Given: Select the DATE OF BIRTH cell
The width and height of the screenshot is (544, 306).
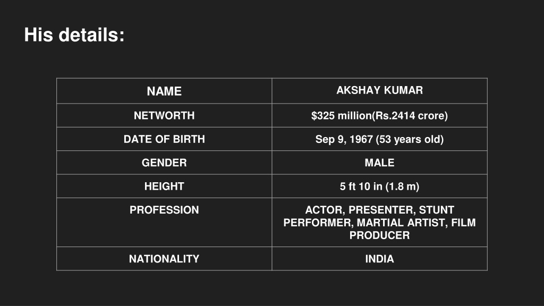Looking at the screenshot, I should (x=164, y=139).
